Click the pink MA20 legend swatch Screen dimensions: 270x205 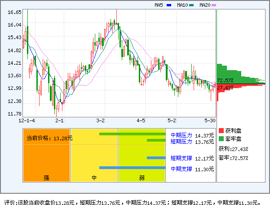214,5
